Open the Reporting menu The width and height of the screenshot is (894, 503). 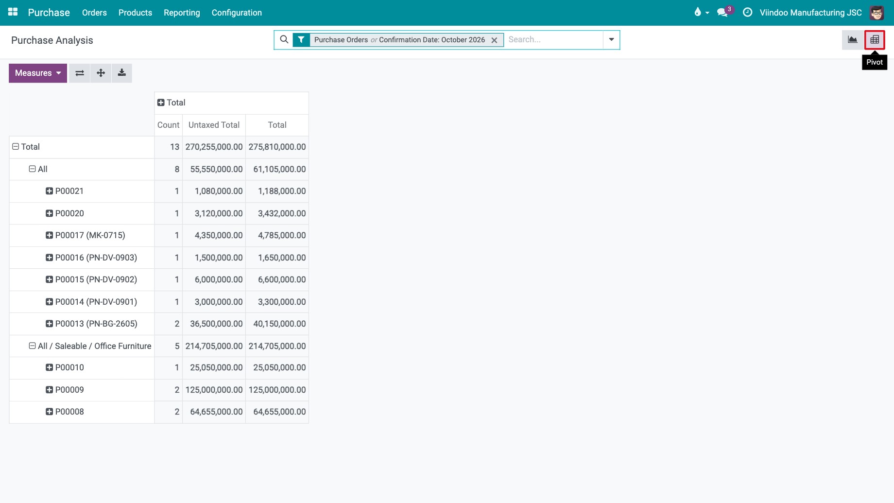(x=182, y=13)
